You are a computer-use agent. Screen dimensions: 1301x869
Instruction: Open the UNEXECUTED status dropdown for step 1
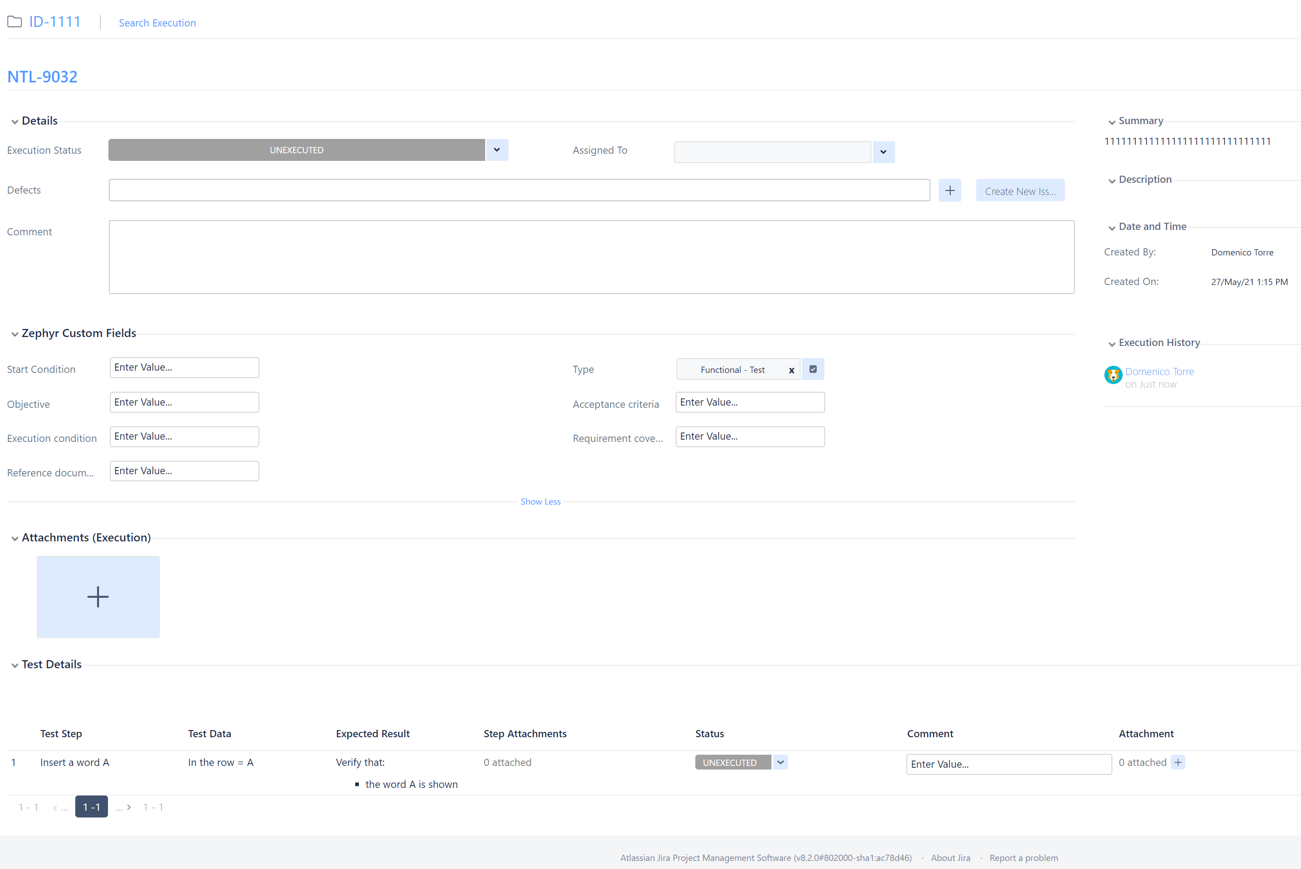(780, 762)
